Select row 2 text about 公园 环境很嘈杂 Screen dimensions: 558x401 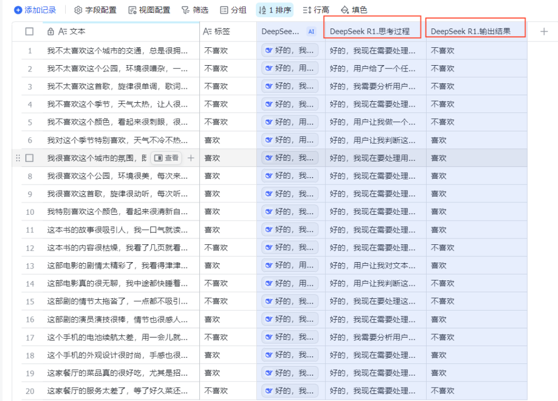tap(117, 68)
